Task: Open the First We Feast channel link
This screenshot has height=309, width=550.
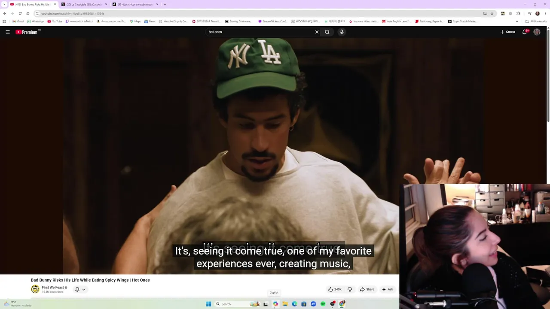Action: coord(53,288)
